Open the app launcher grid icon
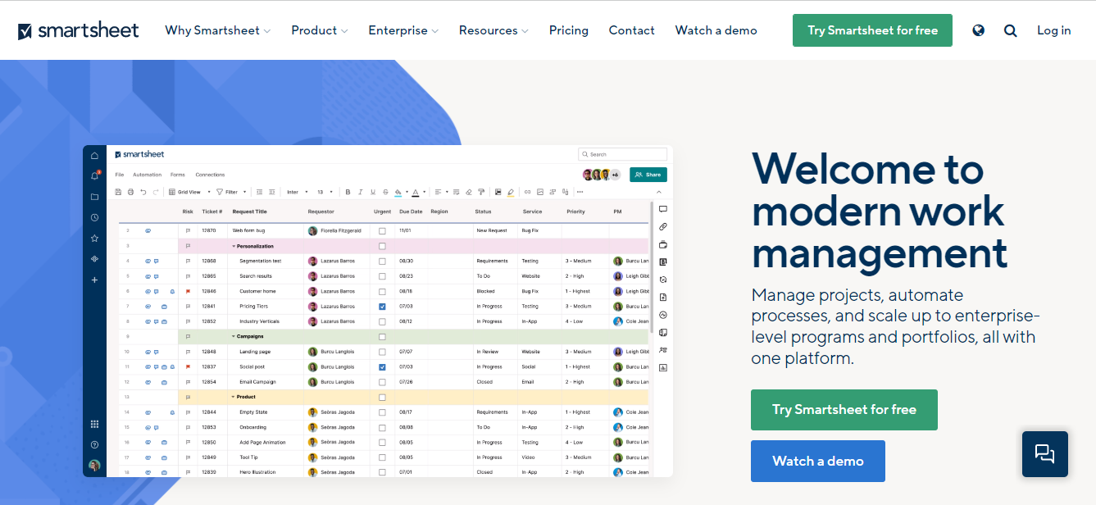This screenshot has height=505, width=1096. pyautogui.click(x=94, y=424)
